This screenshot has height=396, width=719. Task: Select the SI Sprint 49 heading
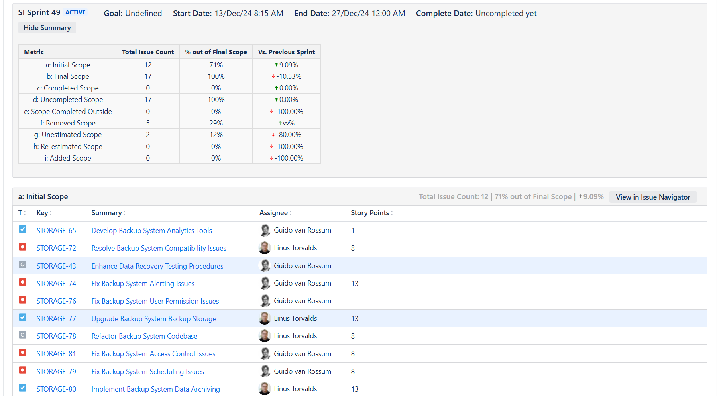(39, 12)
